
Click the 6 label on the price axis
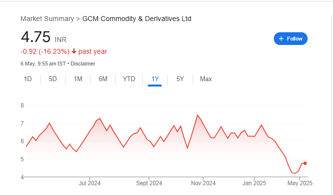[22, 141]
